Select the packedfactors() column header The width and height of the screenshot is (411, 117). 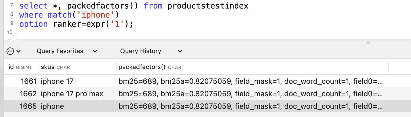click(150, 67)
